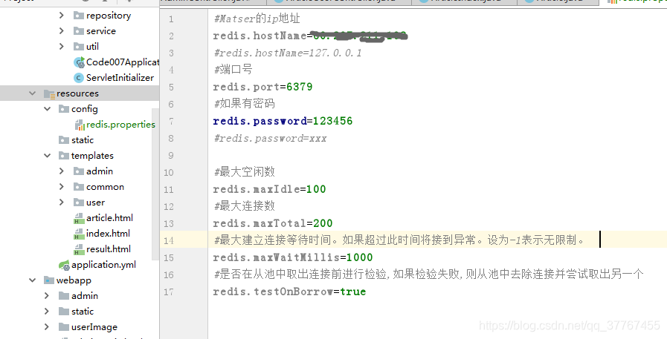The width and height of the screenshot is (667, 339).
Task: Click the config folder icon
Action: coord(64,109)
